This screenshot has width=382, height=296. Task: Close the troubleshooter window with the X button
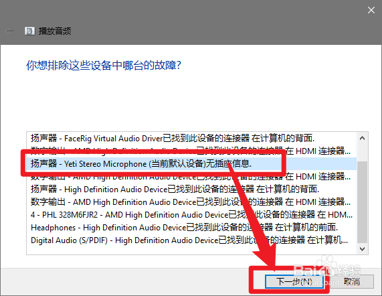(x=371, y=10)
